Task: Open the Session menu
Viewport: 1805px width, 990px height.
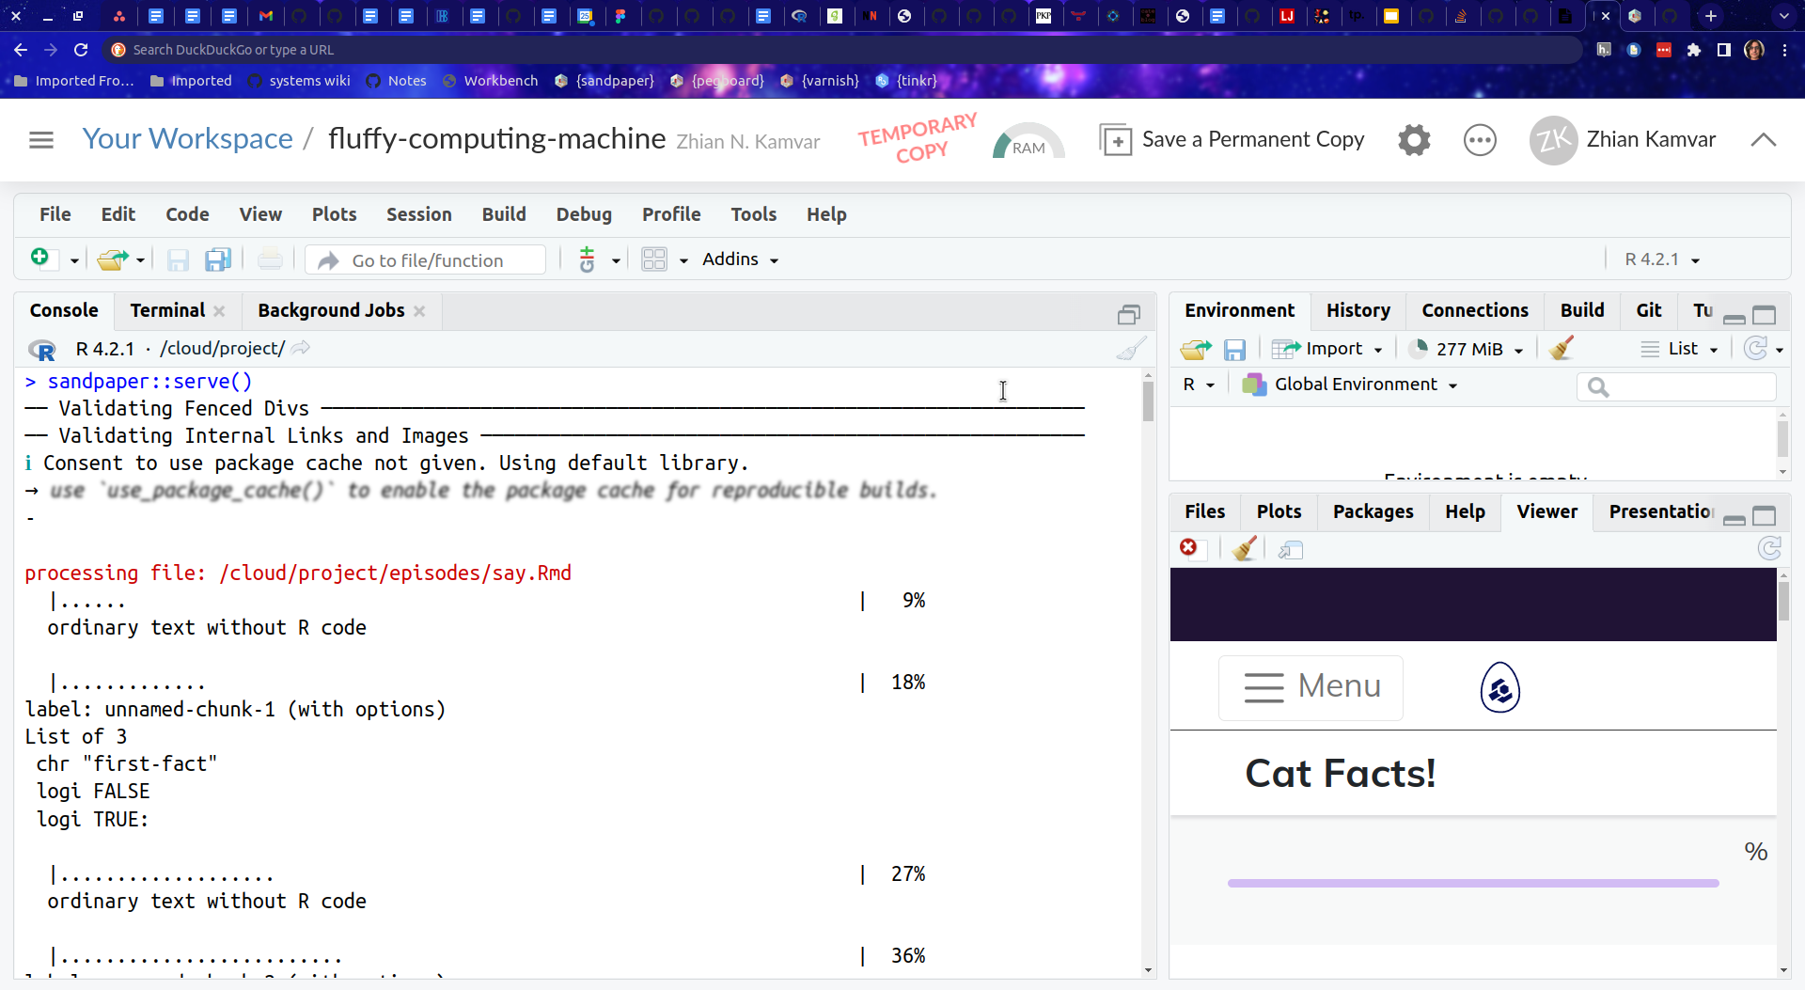Action: [419, 214]
